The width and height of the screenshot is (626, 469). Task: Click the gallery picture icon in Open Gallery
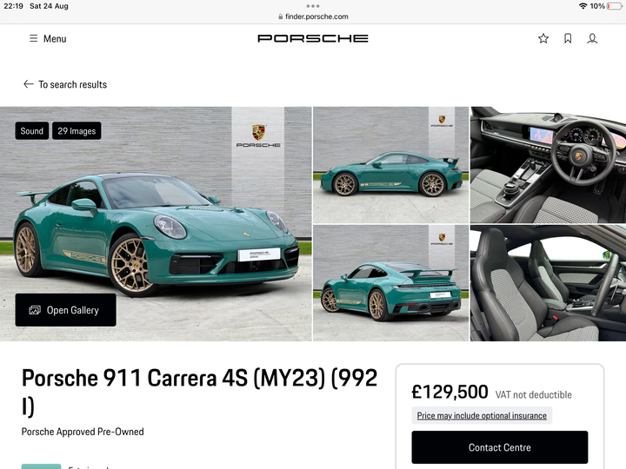(x=35, y=310)
